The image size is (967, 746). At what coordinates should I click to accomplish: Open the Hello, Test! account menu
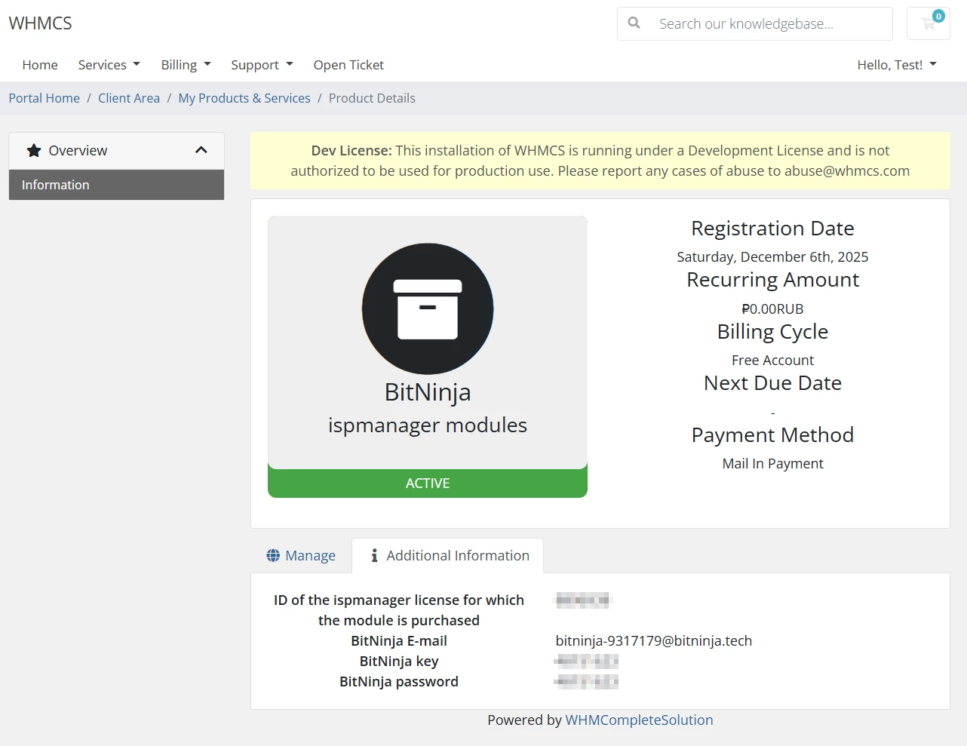(x=896, y=65)
